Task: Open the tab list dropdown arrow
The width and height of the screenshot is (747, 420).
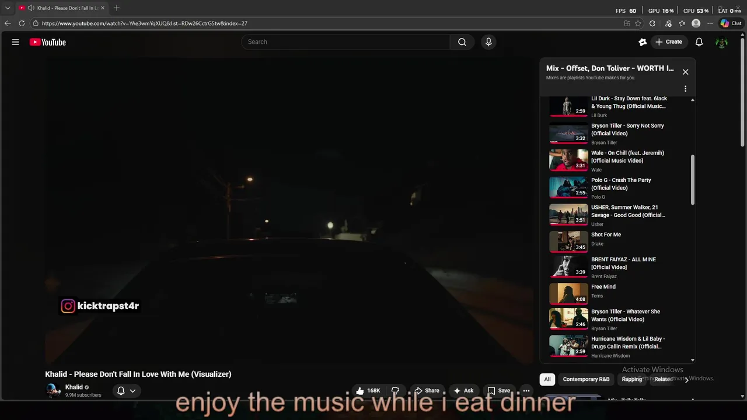Action: click(8, 8)
